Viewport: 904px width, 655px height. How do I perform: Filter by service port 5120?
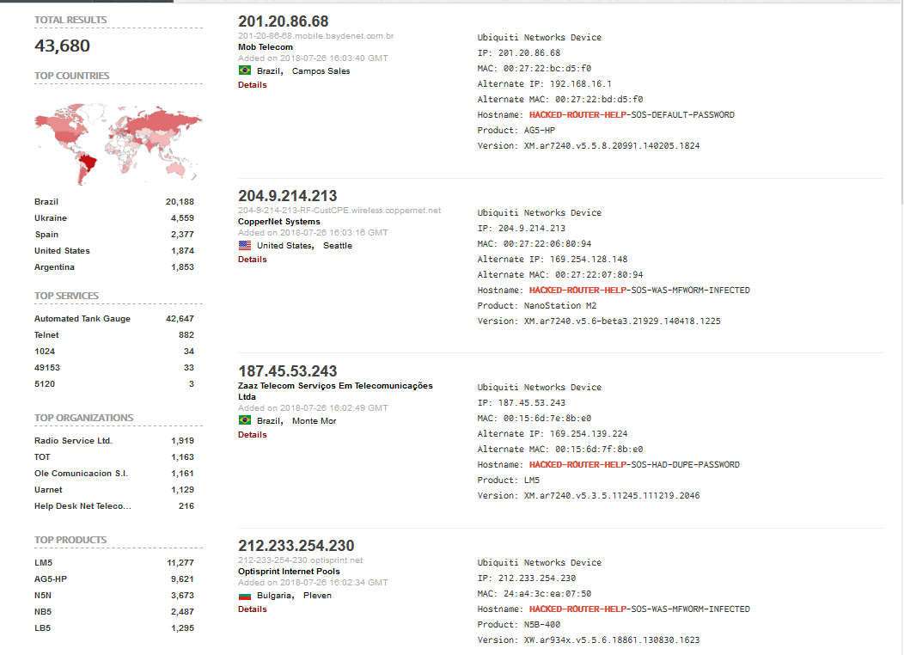point(45,384)
